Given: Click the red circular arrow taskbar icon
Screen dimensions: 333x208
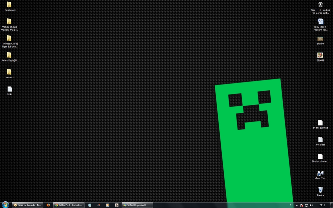Looking at the screenshot, I should point(99,205).
